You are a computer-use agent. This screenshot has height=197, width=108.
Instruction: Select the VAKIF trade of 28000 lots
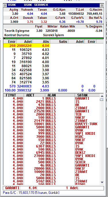(52, 169)
